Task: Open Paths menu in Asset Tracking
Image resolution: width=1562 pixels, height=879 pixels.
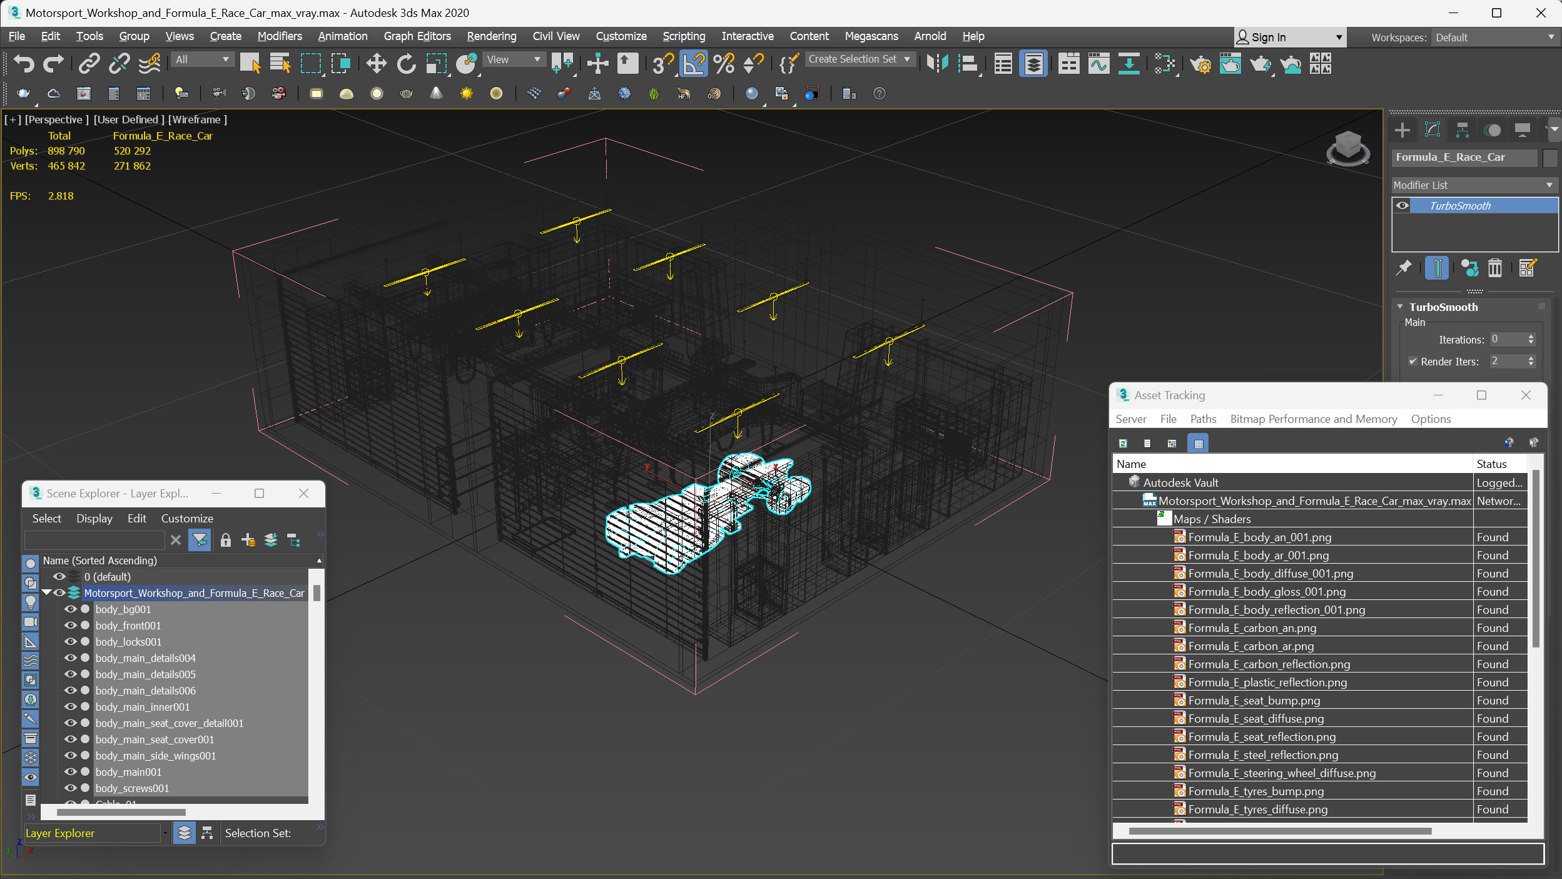Action: [x=1202, y=419]
